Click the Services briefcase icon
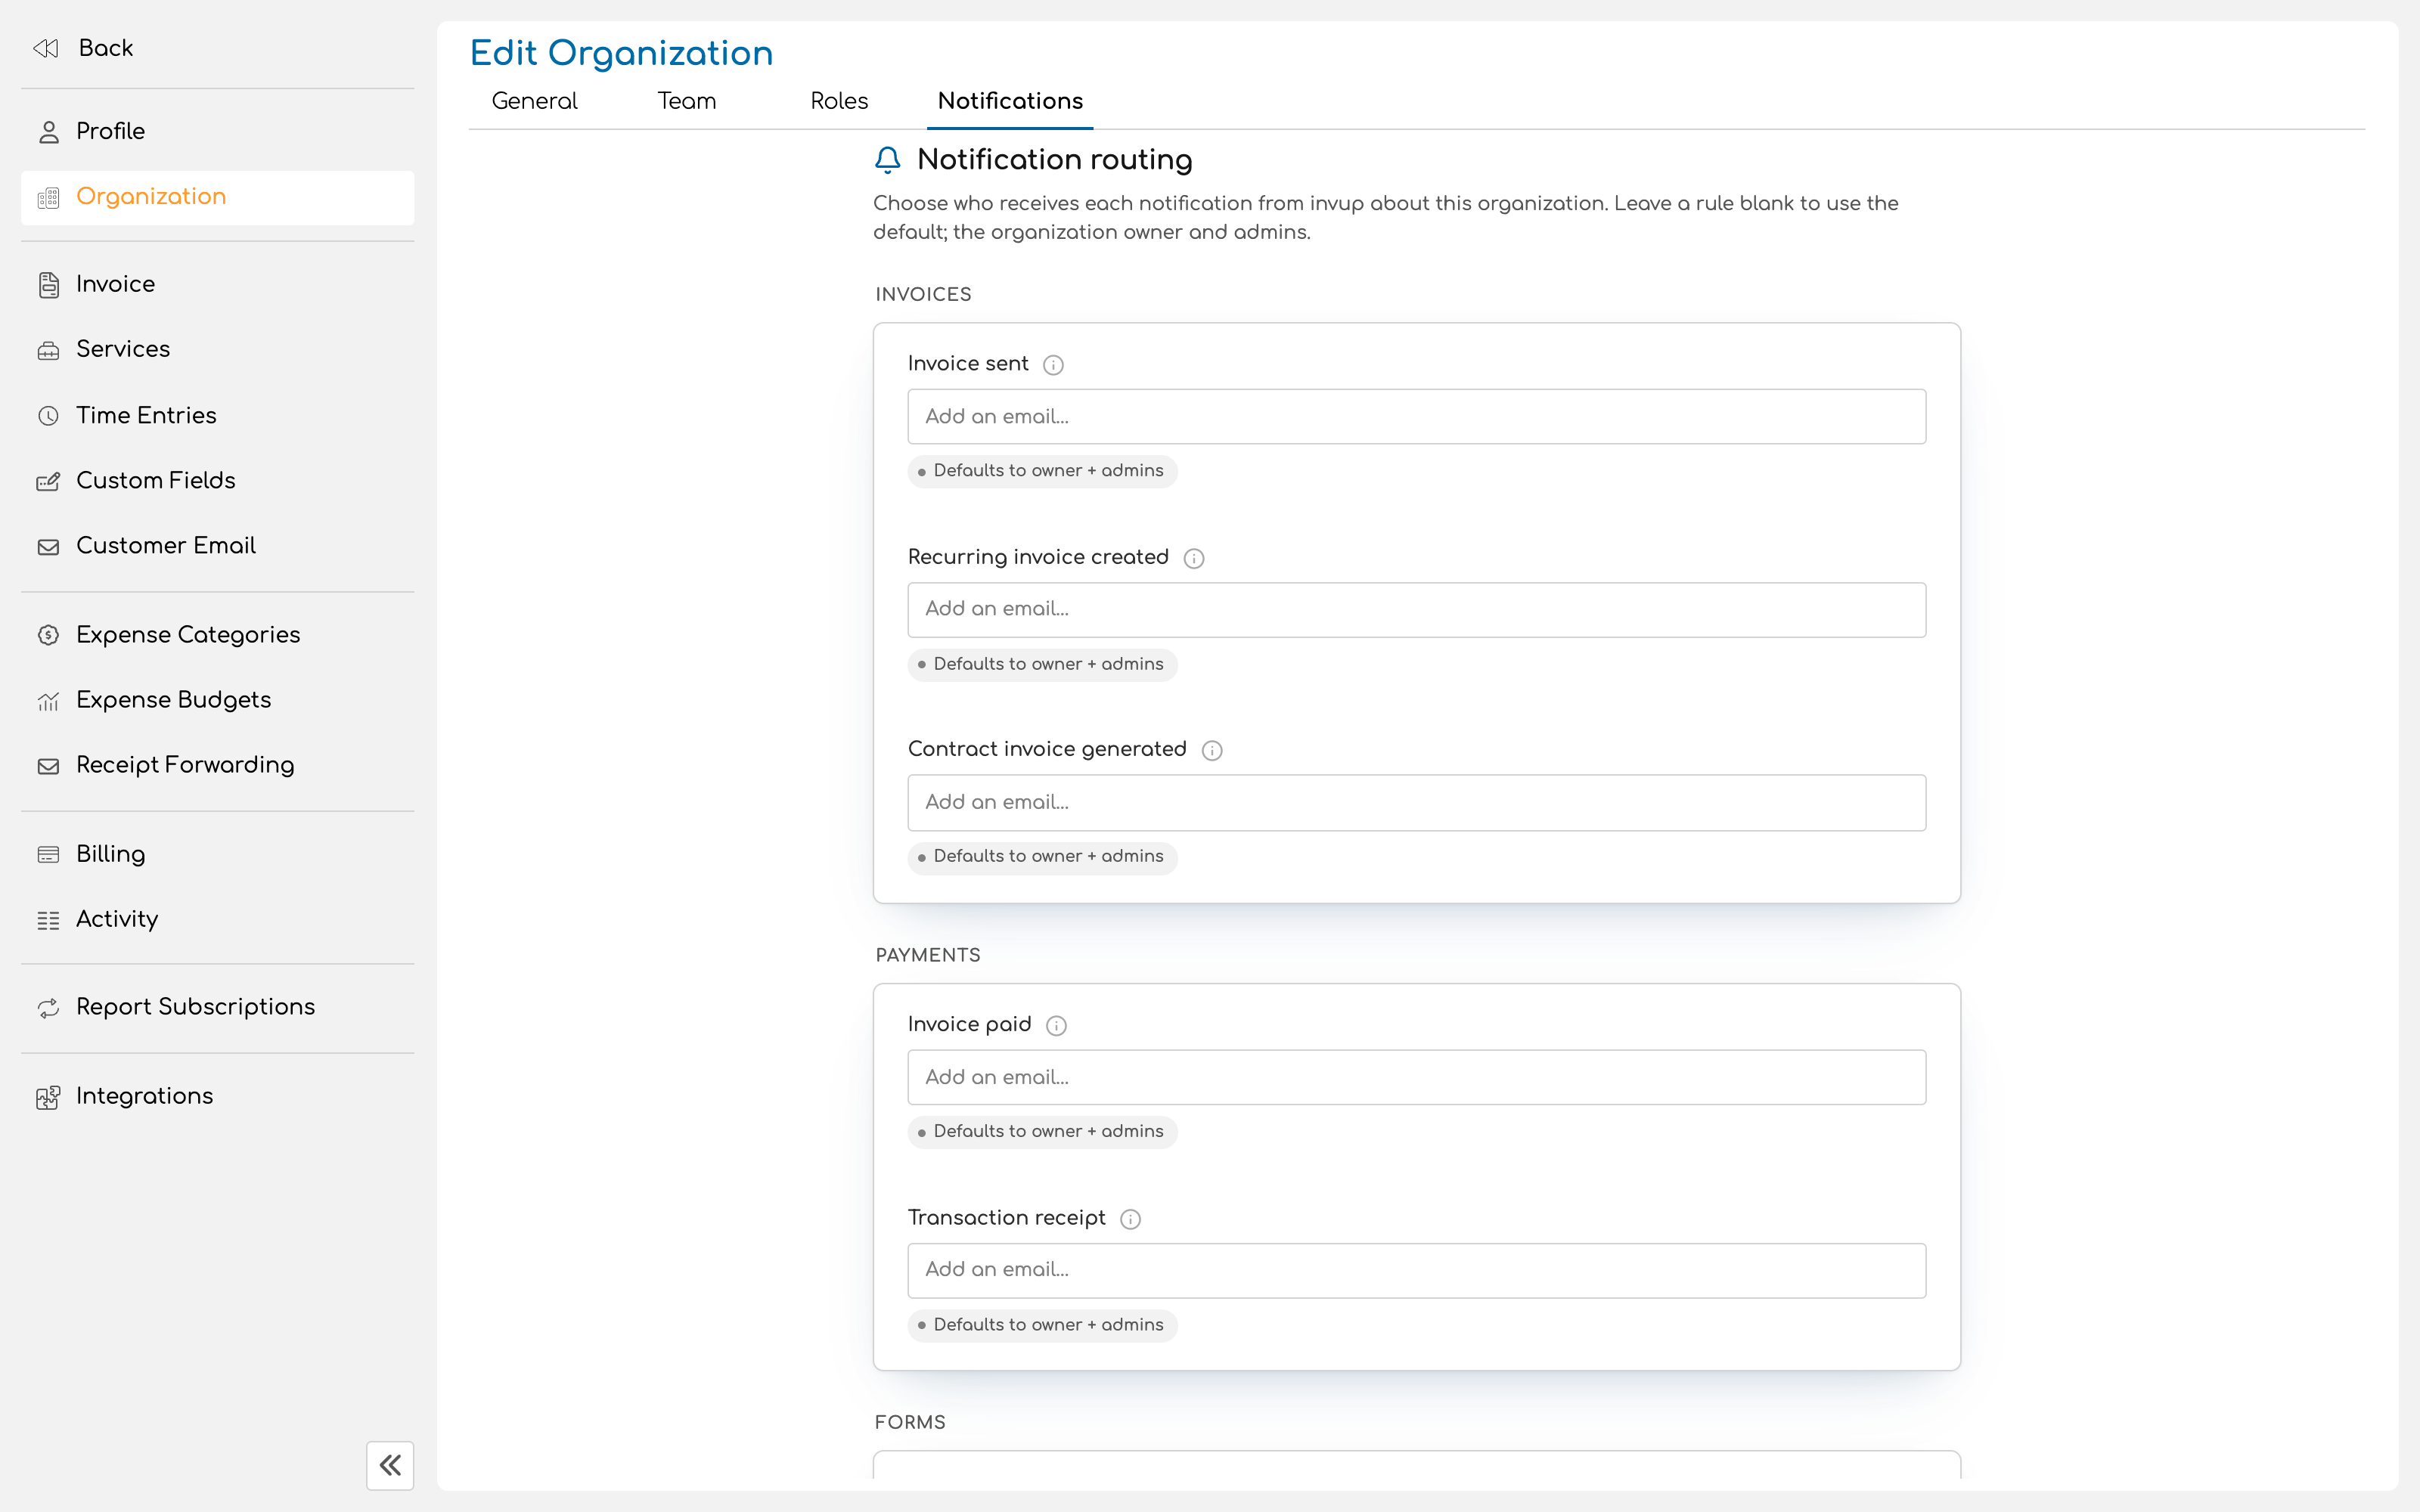Image resolution: width=2420 pixels, height=1512 pixels. pyautogui.click(x=48, y=350)
